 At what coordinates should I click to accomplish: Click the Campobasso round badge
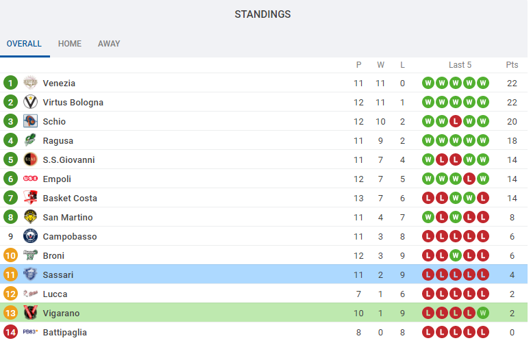pyautogui.click(x=30, y=236)
